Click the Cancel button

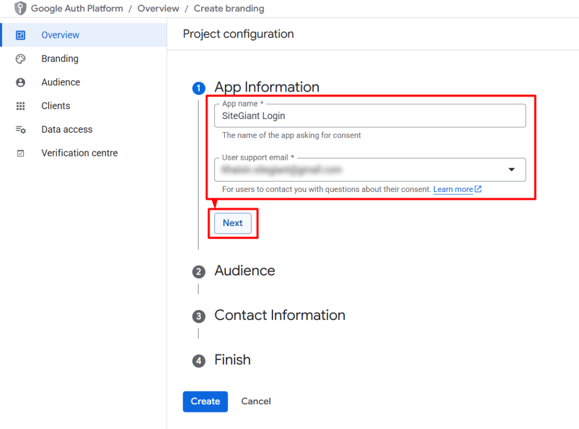click(x=256, y=401)
